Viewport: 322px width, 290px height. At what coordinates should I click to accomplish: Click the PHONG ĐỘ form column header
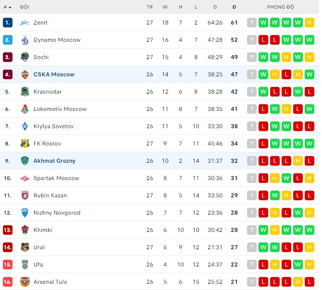[x=281, y=7]
